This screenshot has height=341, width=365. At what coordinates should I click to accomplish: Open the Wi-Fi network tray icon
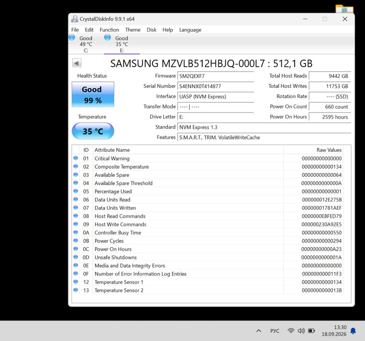(291, 330)
